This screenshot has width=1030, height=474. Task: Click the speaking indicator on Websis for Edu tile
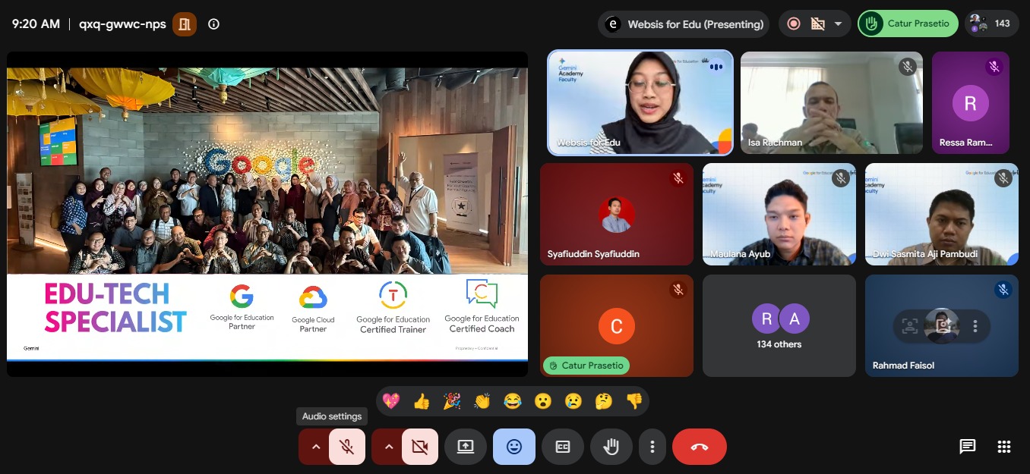pos(716,66)
